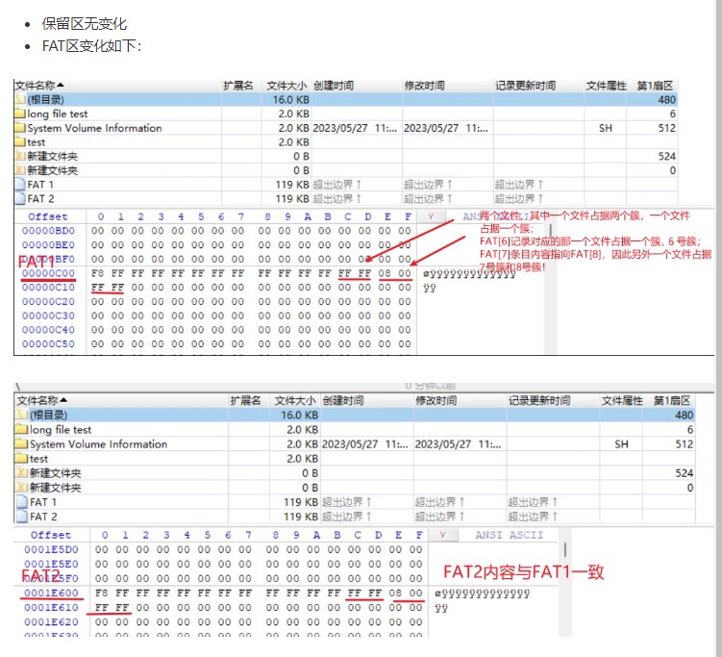
Task: Click the Offset header label in FAT2 hex view
Action: (x=51, y=535)
